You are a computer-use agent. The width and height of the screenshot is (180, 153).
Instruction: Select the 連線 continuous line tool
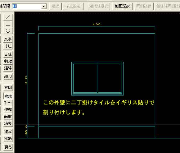8,68
